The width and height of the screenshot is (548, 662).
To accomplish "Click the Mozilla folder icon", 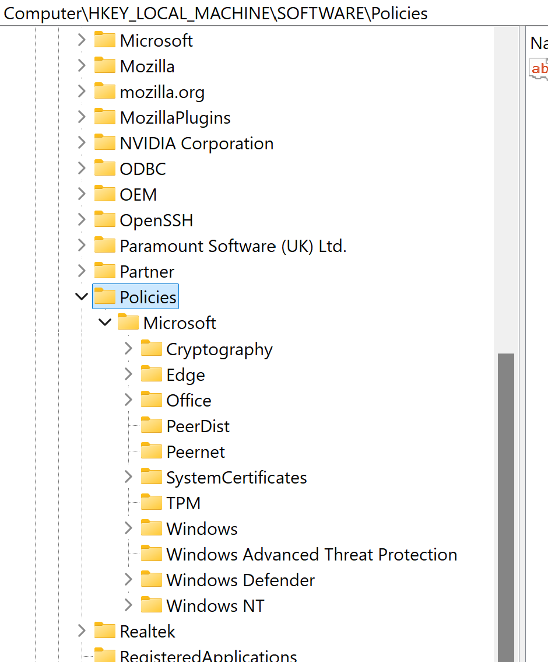I will 104,65.
